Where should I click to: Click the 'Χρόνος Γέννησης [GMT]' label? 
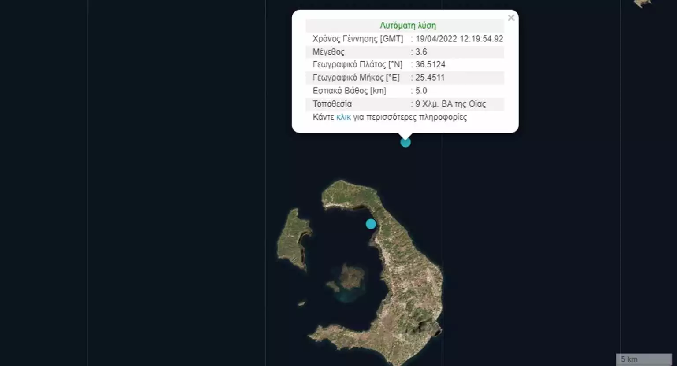click(x=357, y=39)
